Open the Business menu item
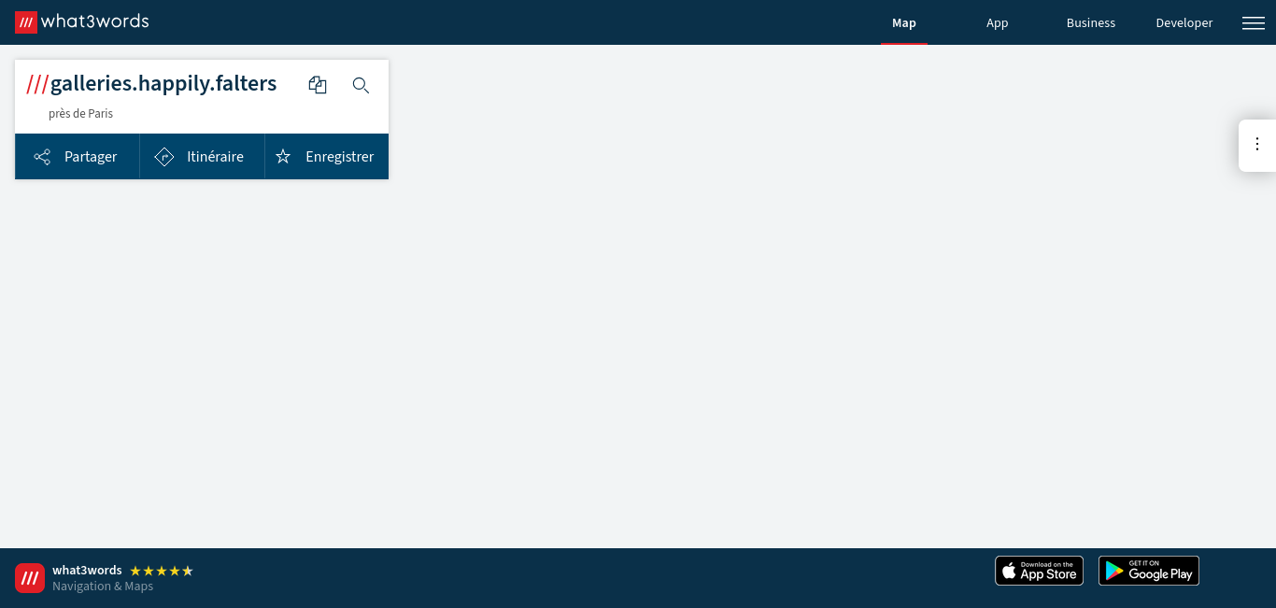This screenshot has height=608, width=1276. coord(1091,23)
